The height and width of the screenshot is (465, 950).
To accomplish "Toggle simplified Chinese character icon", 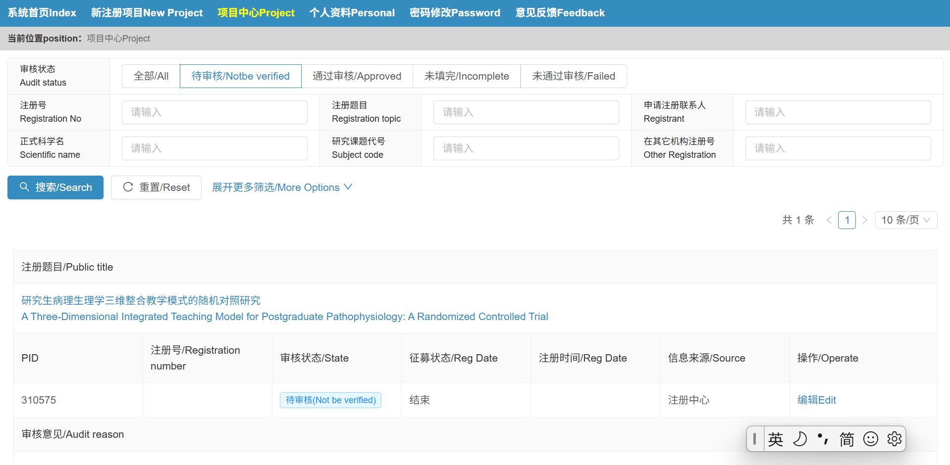I will [x=846, y=439].
